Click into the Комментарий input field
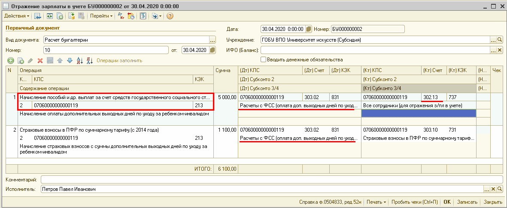The image size is (507, 208). point(271,179)
